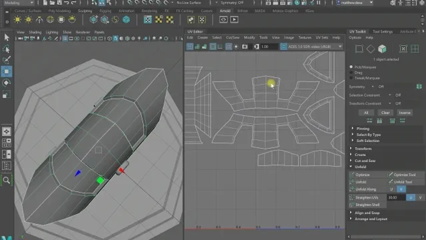Click the Arnold TX Manager checker icon
The height and width of the screenshot is (240, 426).
148,20
